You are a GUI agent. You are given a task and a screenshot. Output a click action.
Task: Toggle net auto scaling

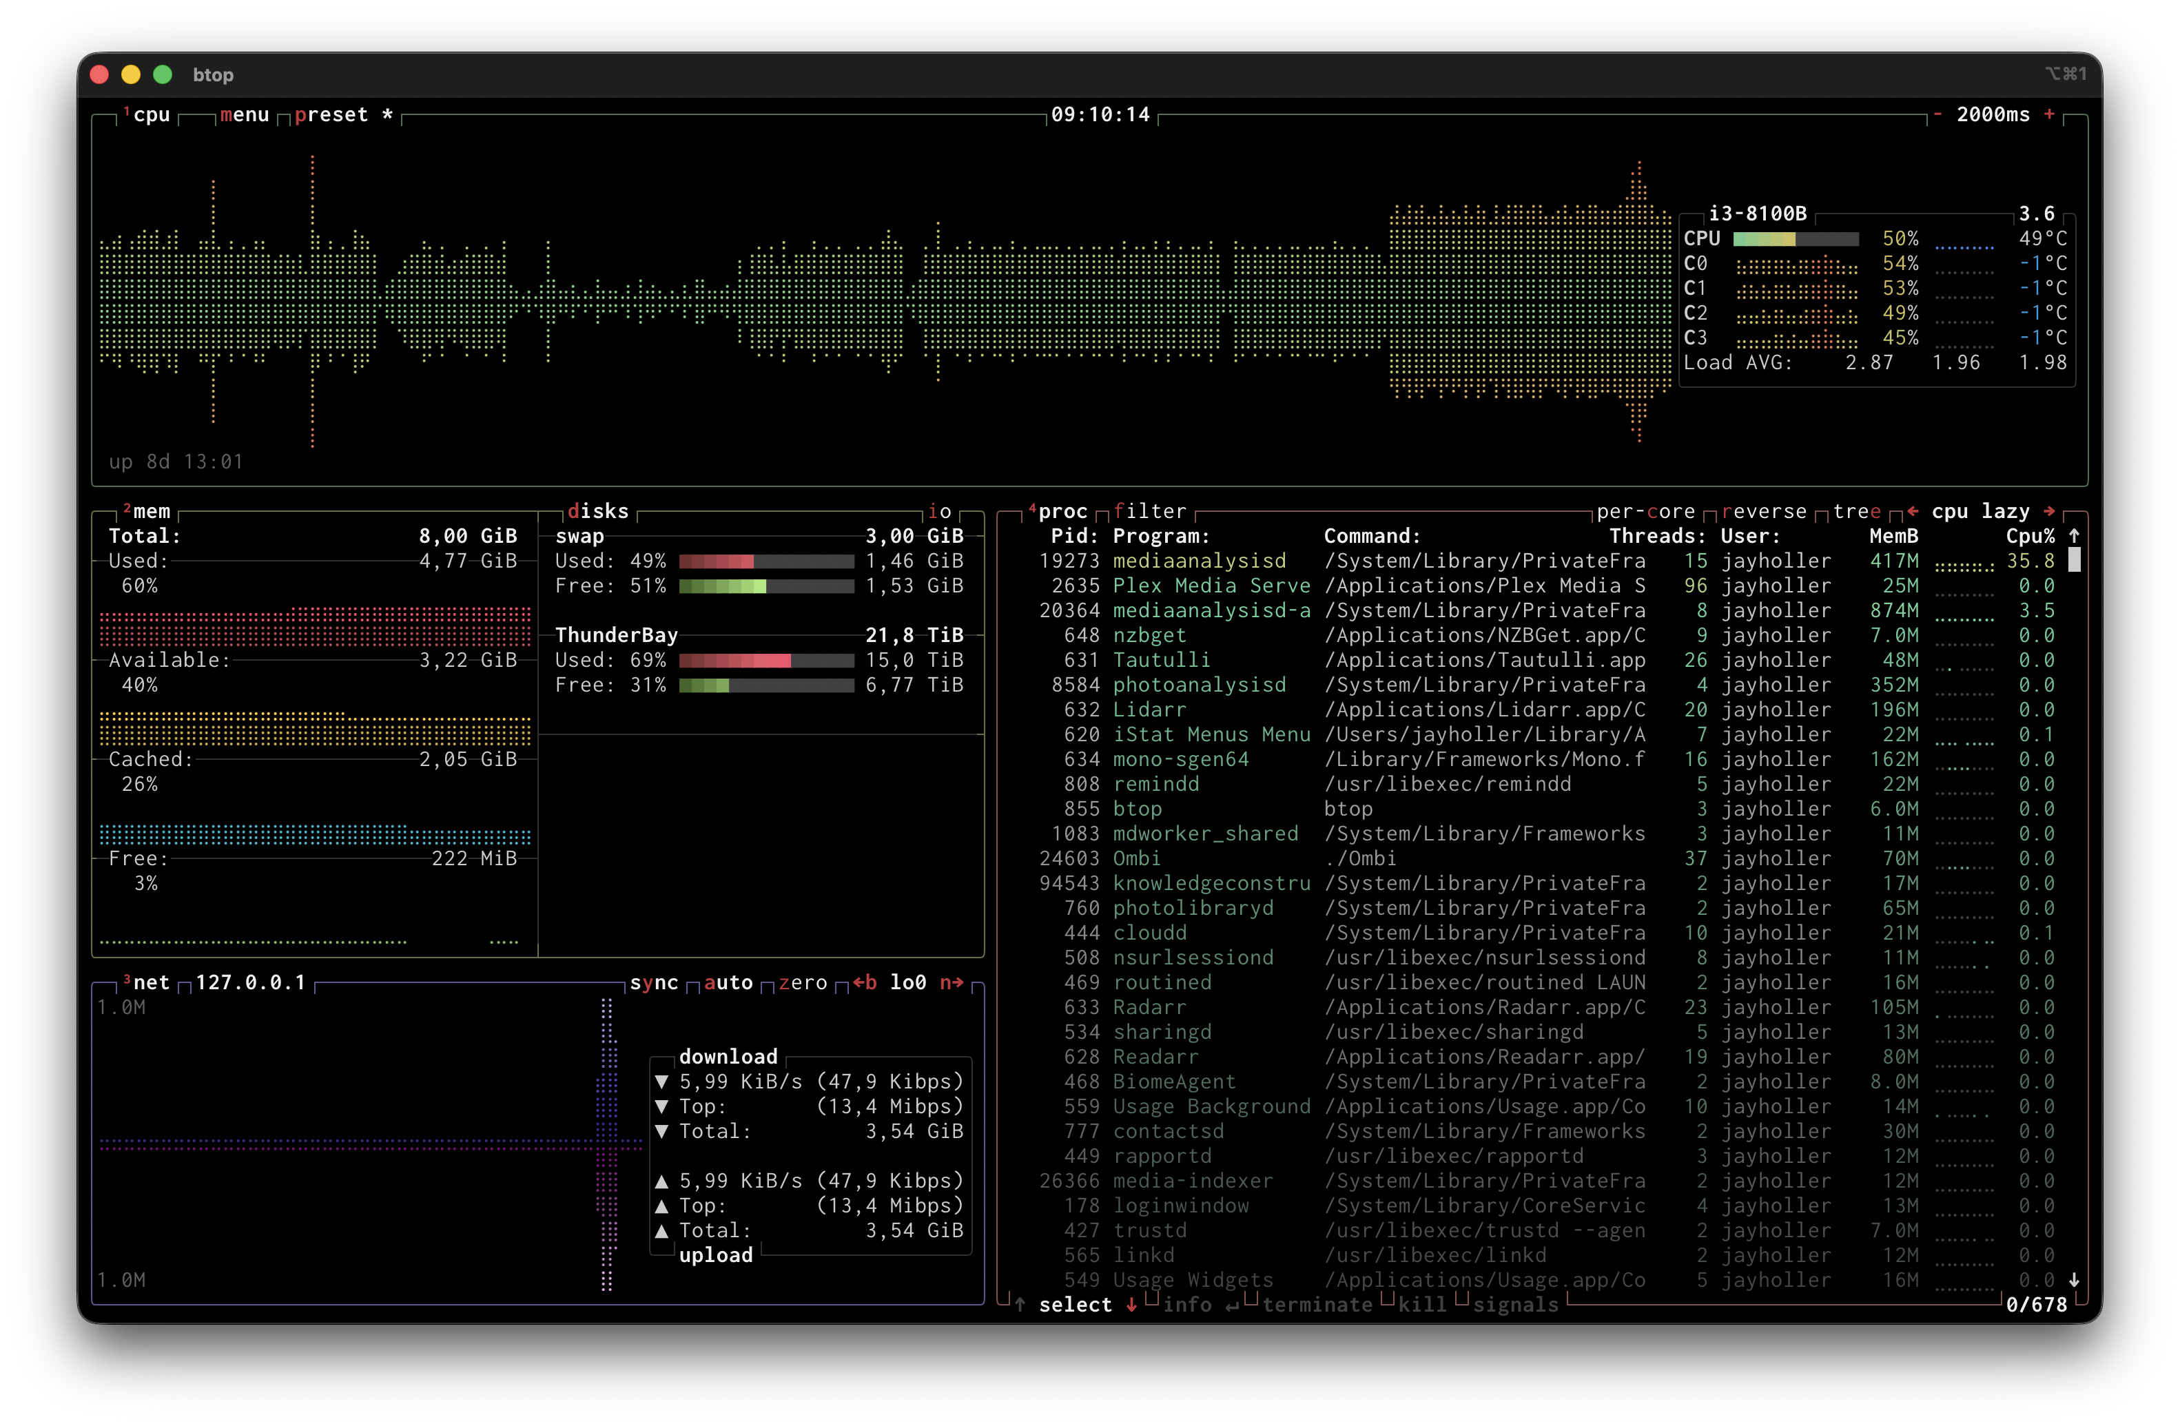[x=728, y=982]
